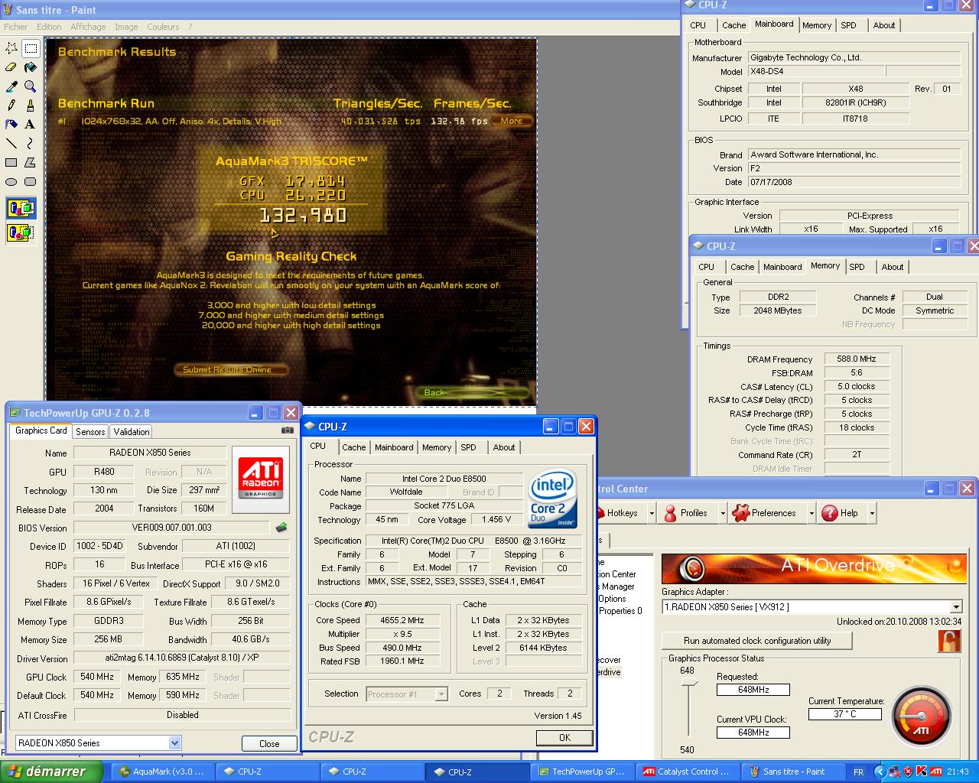
Task: Open the Edition menu in Paint
Action: 49,27
